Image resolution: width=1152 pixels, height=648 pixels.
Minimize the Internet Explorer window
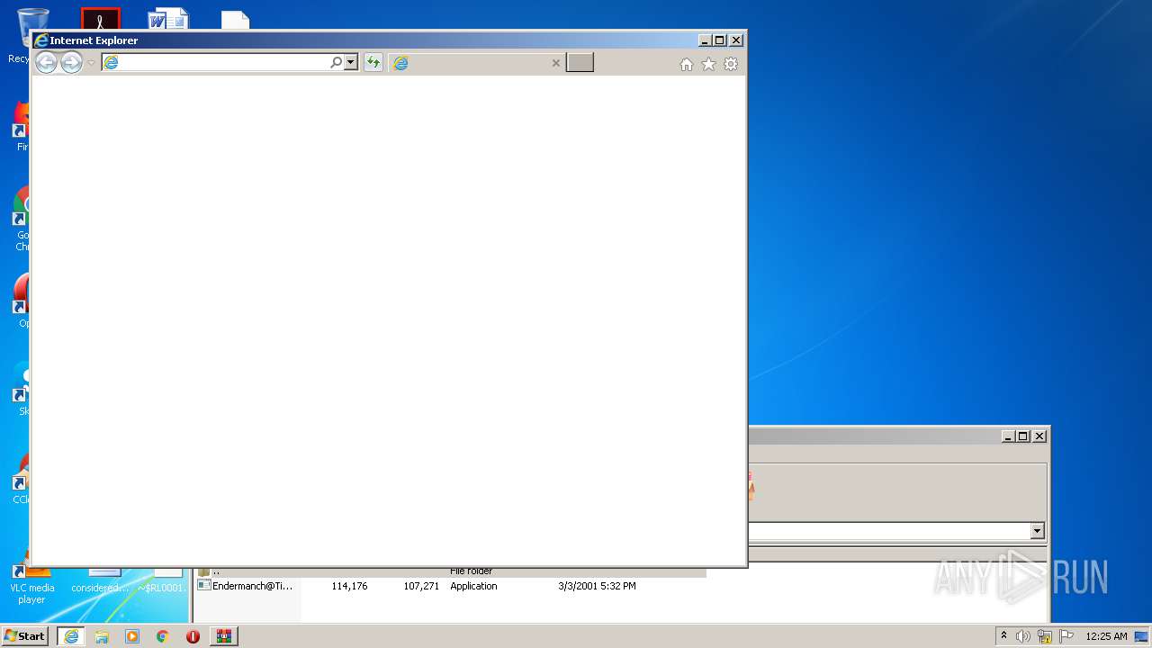coord(705,40)
